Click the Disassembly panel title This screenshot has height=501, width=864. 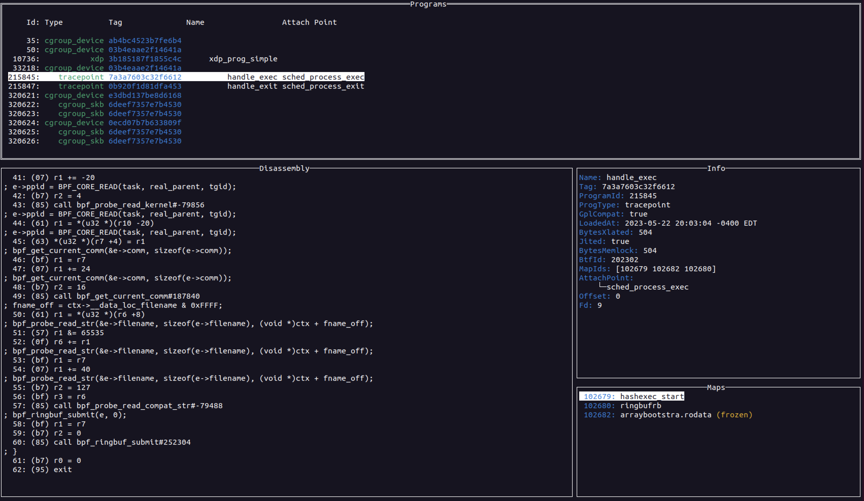pos(284,168)
